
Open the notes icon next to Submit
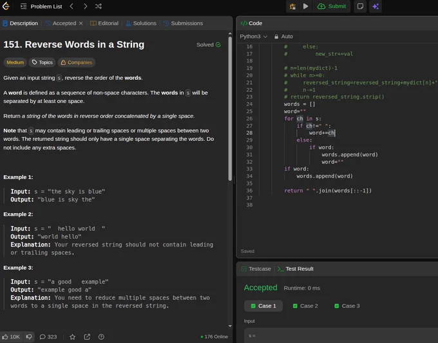pyautogui.click(x=360, y=6)
